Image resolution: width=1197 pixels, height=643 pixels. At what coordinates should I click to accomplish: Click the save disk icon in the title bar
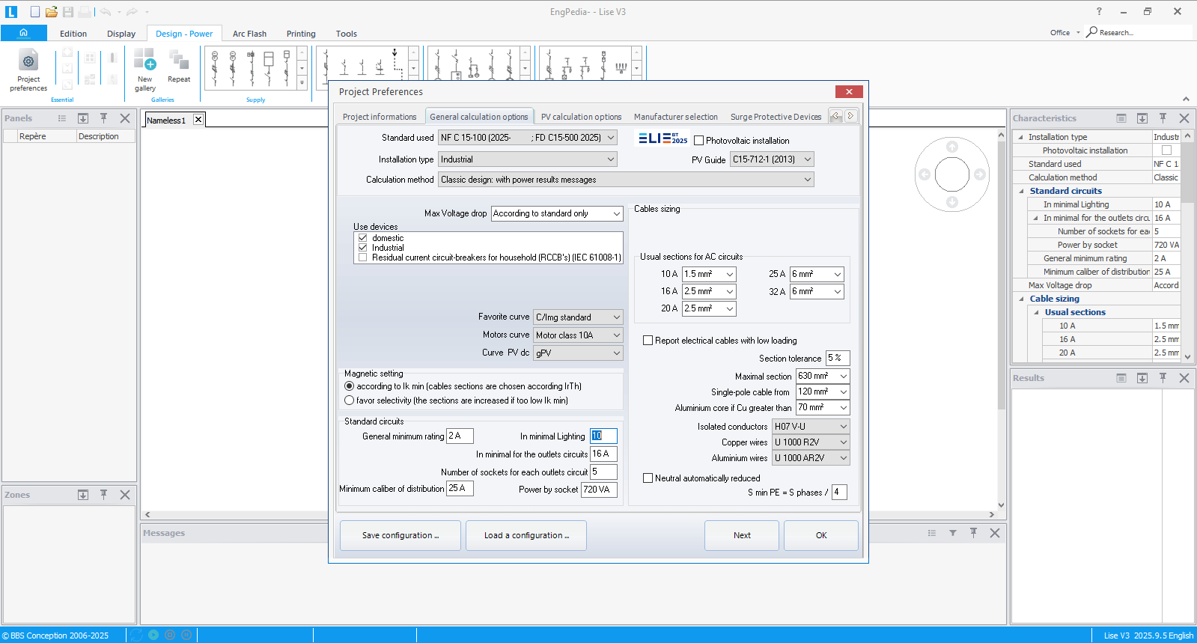(x=68, y=12)
